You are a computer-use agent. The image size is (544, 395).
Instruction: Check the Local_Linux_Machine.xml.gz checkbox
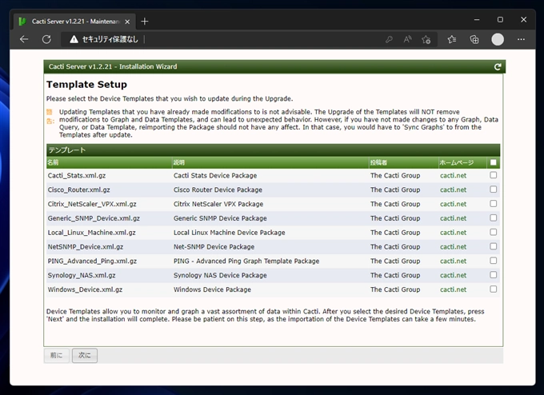point(493,232)
